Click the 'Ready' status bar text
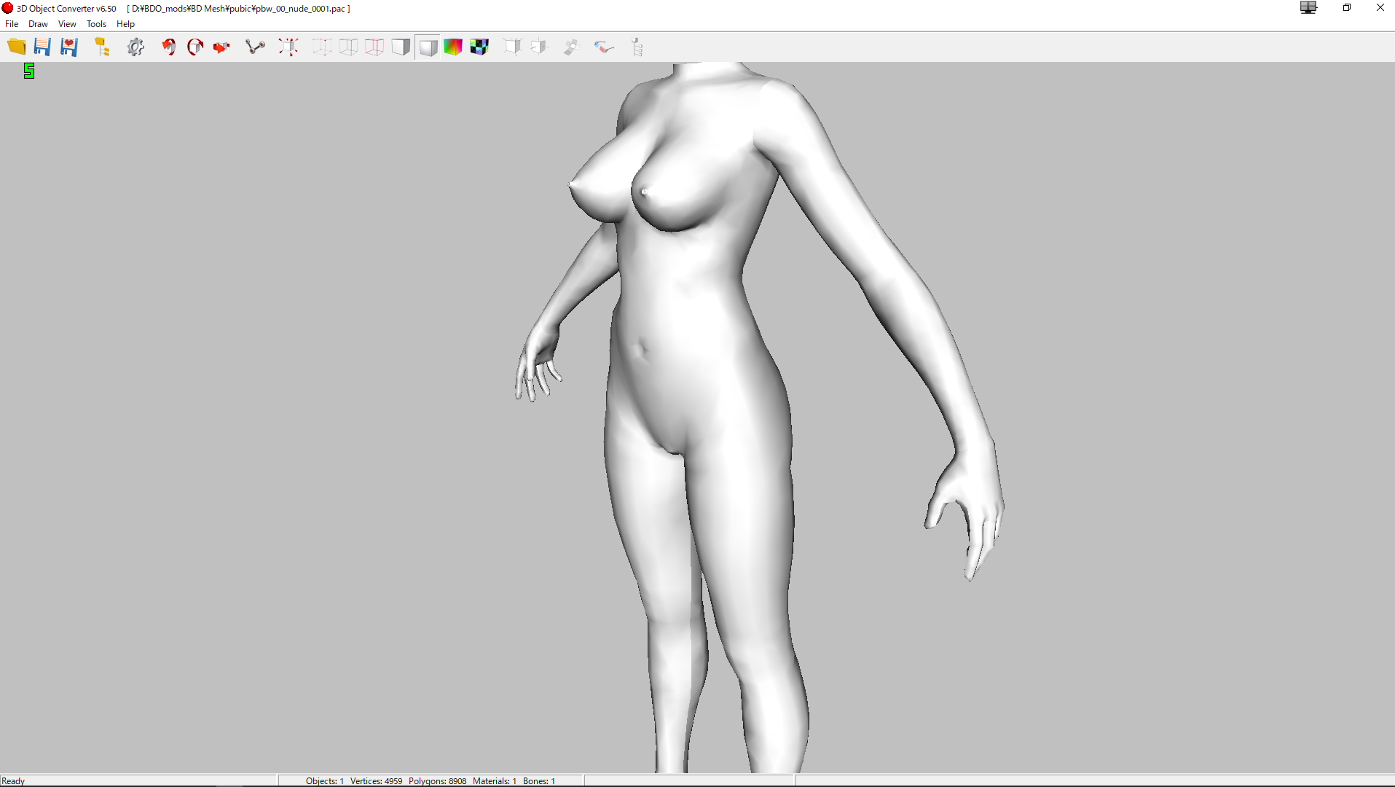The image size is (1395, 787). point(13,781)
